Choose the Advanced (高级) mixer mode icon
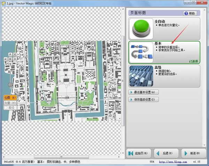Image resolution: width=209 pixels, height=166 pixels. (140, 75)
